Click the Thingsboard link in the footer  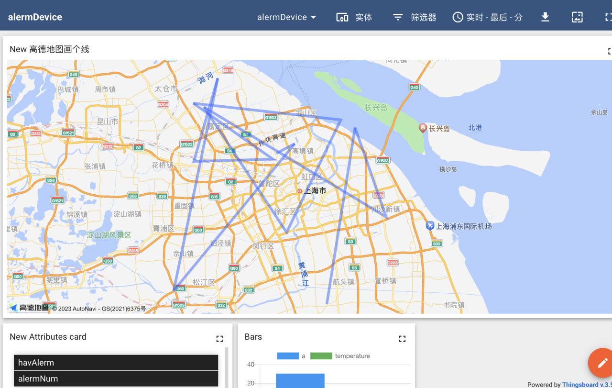[587, 385]
